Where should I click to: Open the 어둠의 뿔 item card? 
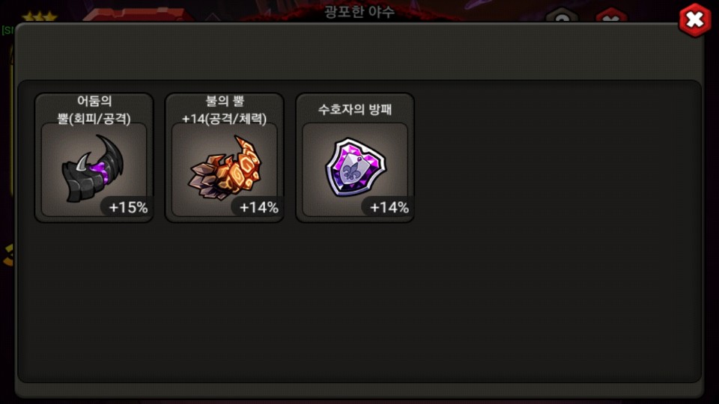pyautogui.click(x=94, y=158)
